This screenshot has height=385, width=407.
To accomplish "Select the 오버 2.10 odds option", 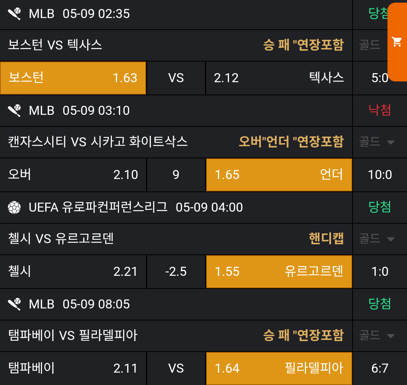I will pyautogui.click(x=73, y=175).
